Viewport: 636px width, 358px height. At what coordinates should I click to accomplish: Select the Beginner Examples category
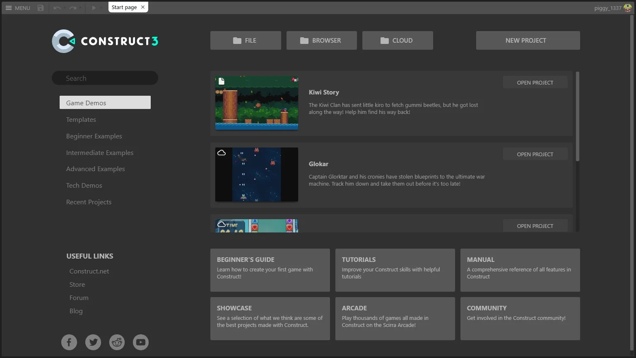click(105, 136)
